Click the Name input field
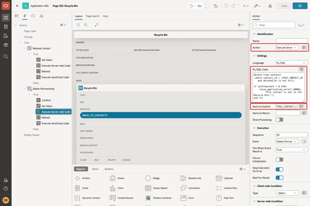The height and width of the screenshot is (206, 310). [292, 41]
